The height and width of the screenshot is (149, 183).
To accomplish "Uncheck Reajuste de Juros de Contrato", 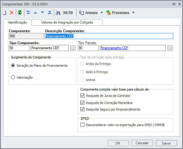I will (82, 96).
